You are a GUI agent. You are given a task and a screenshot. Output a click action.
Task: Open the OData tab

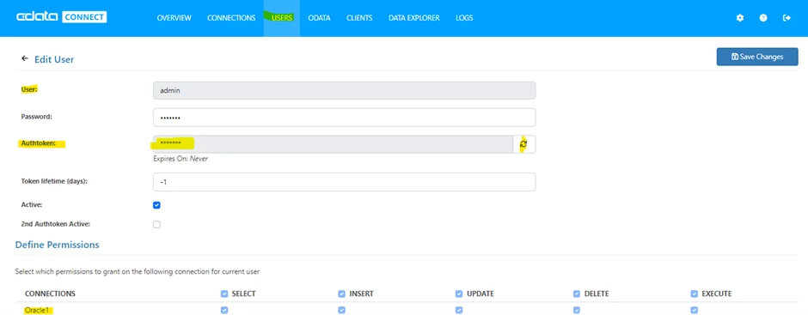point(320,18)
